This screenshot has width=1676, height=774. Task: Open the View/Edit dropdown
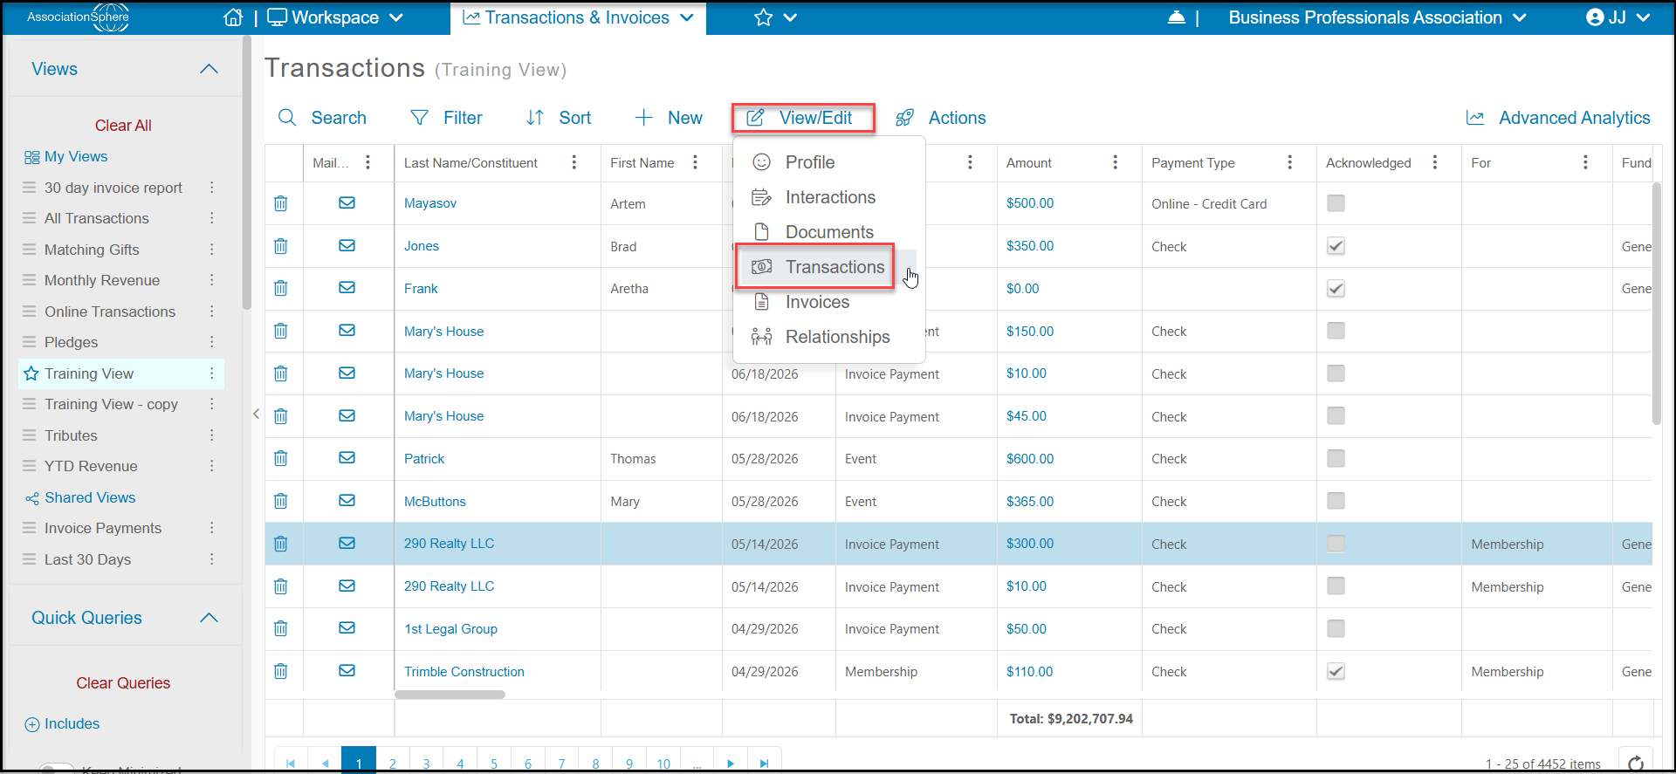803,118
